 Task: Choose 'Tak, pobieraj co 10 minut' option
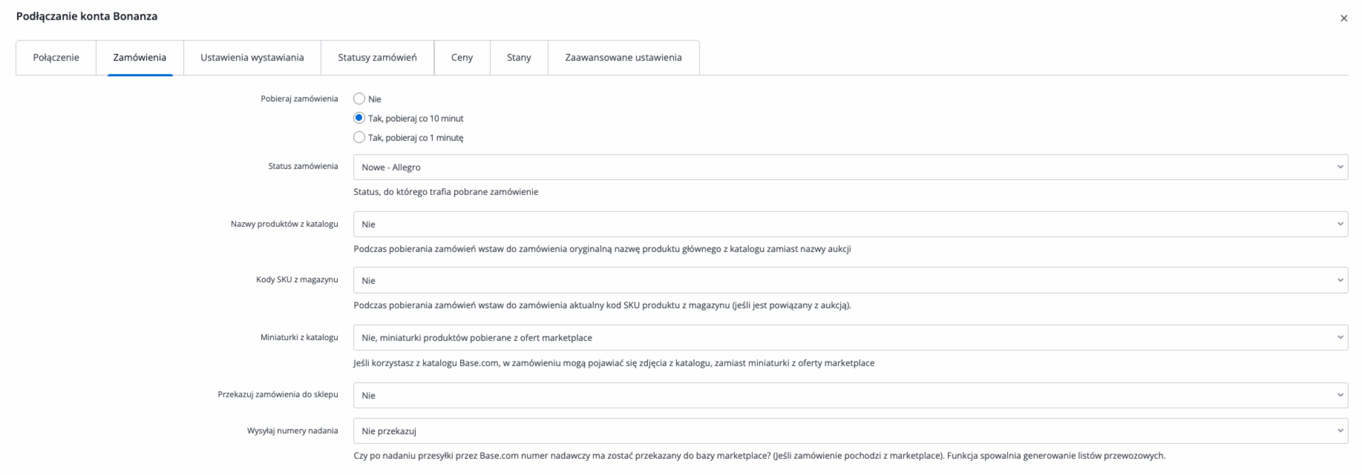[x=359, y=118]
